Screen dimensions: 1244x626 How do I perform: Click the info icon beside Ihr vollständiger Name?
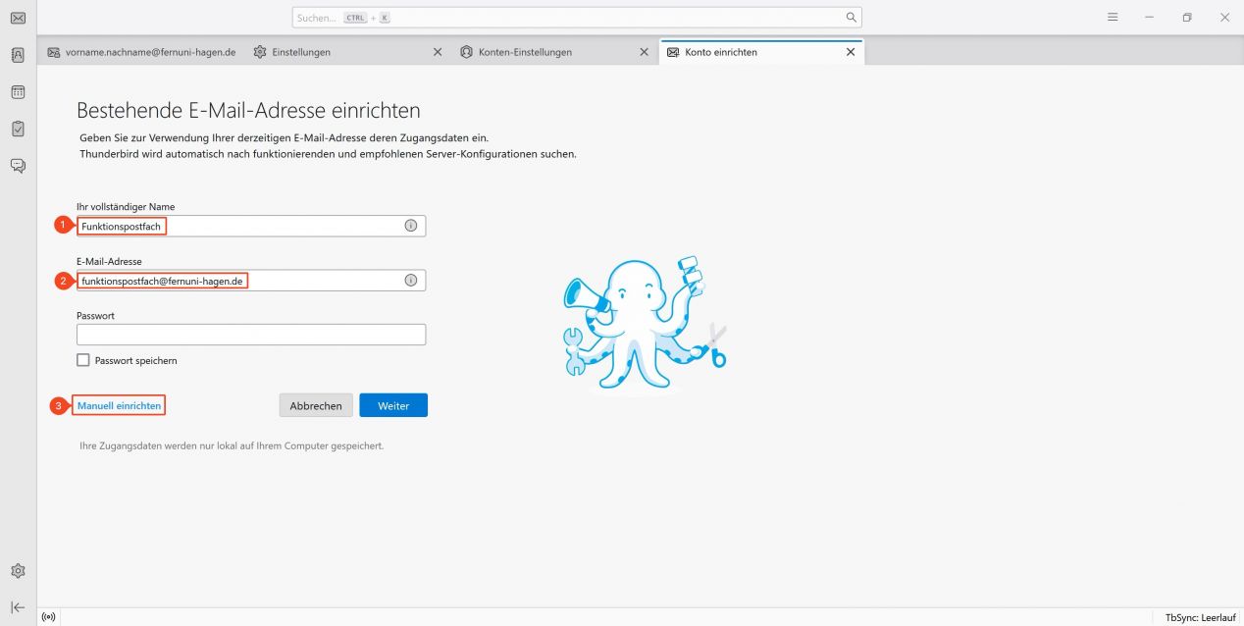(410, 225)
